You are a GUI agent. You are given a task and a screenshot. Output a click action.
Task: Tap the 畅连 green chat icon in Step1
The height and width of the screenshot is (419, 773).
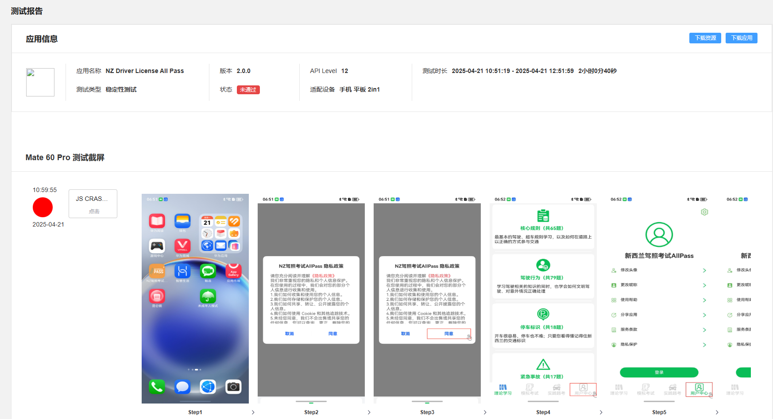click(x=208, y=271)
